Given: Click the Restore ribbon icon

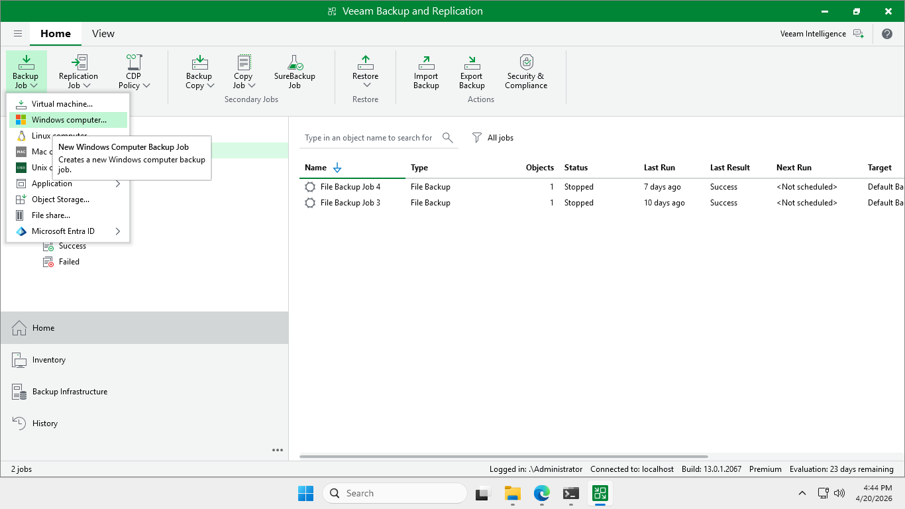Looking at the screenshot, I should [366, 63].
